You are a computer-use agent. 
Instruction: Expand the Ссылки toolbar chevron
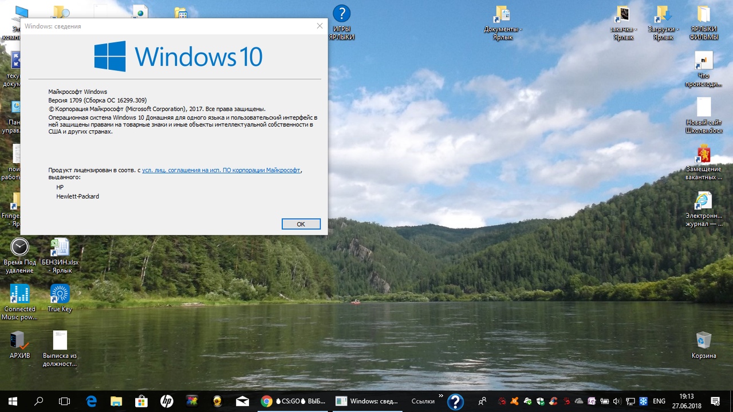pos(441,395)
